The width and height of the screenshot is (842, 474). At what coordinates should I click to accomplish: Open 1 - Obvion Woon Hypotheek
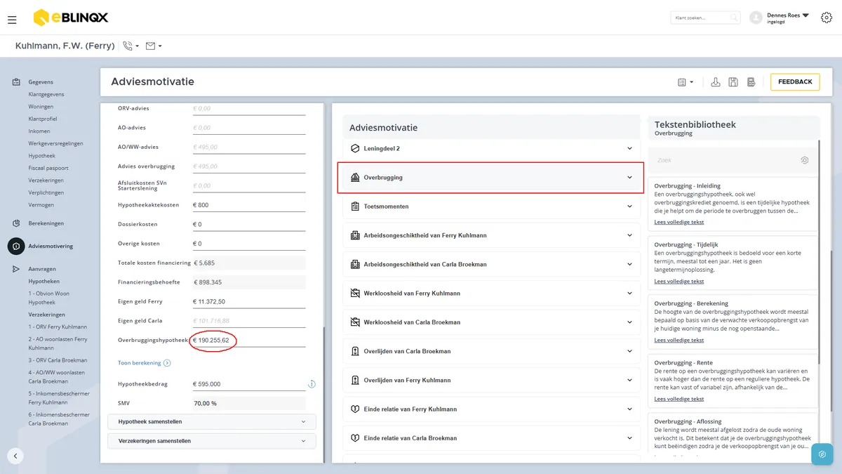49,298
